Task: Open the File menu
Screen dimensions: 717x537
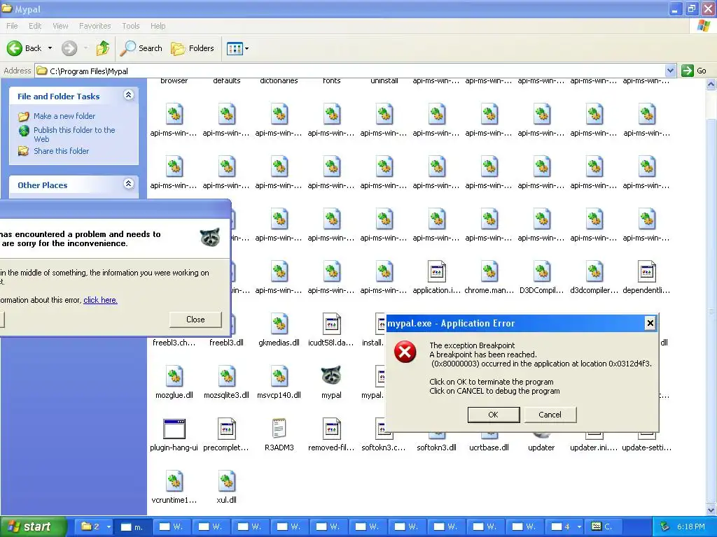Action: coord(13,26)
